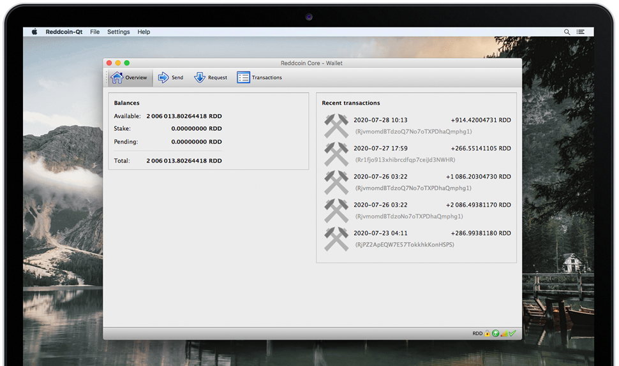Click the Send toolbar label

point(177,78)
